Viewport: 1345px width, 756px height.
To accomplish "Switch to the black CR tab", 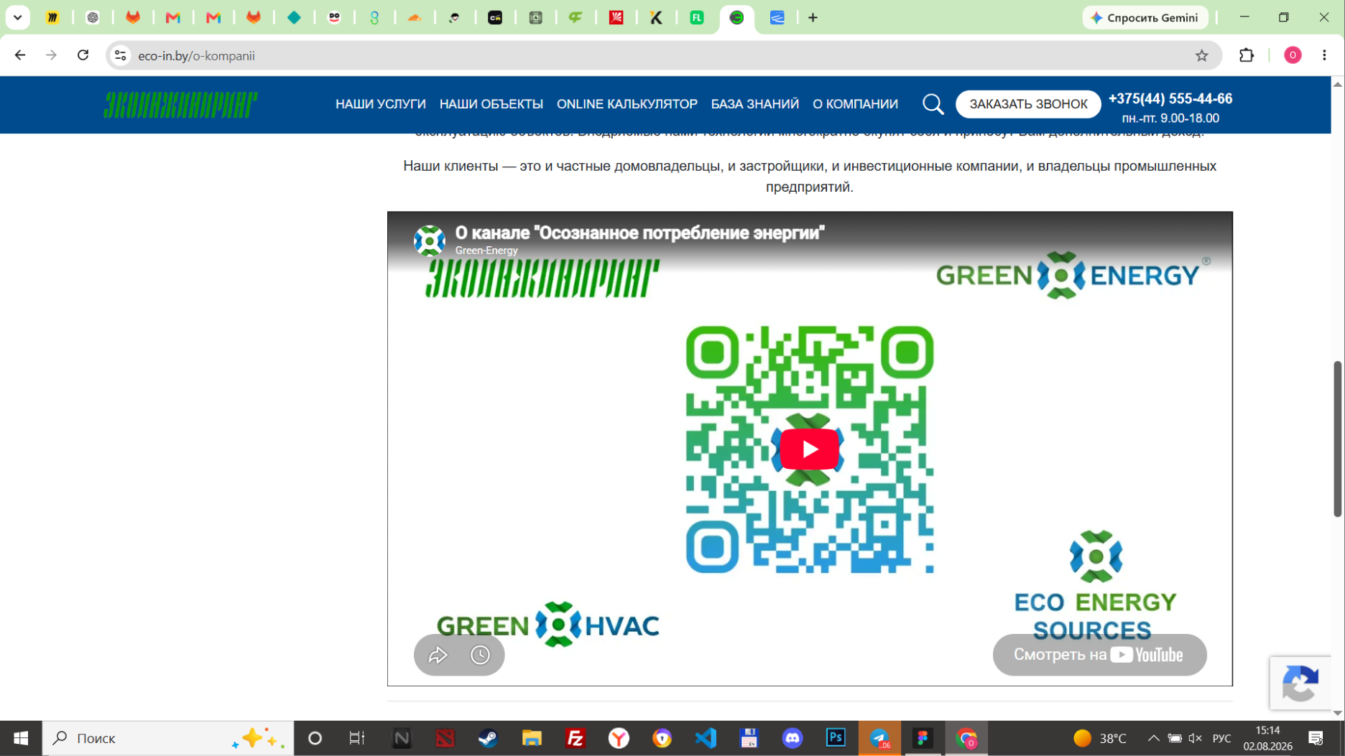I will coord(495,18).
